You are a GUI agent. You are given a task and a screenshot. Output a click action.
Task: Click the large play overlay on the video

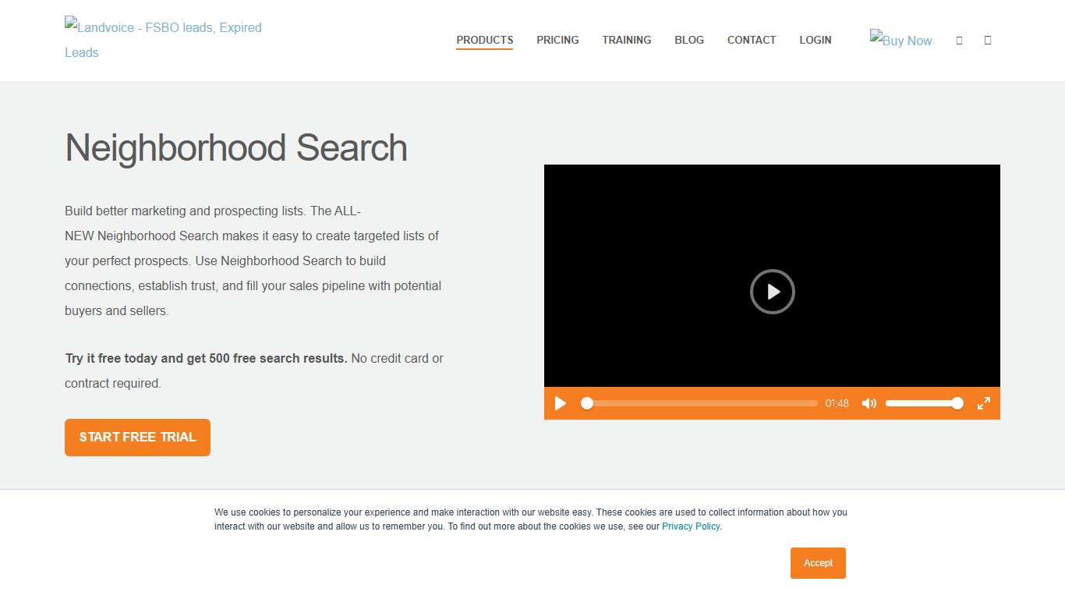[x=772, y=292]
